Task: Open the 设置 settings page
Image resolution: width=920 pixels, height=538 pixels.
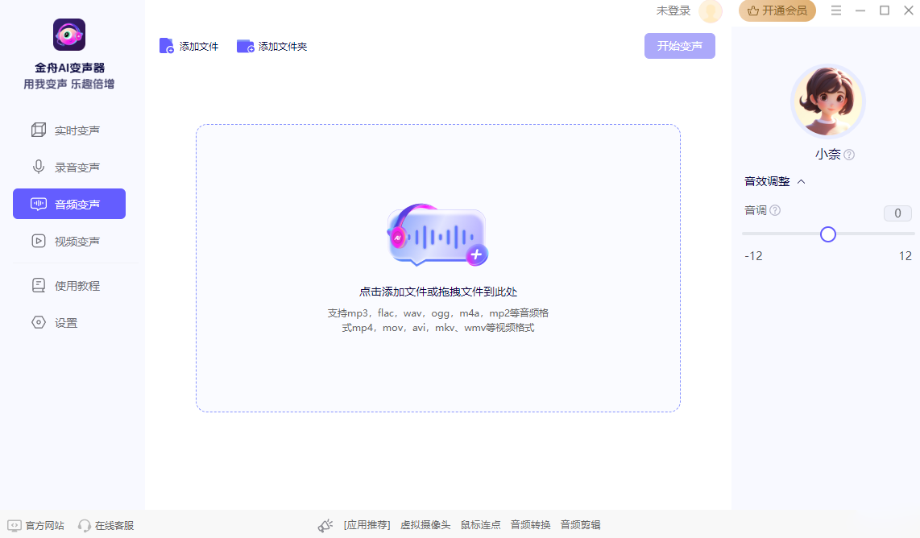Action: click(x=69, y=322)
